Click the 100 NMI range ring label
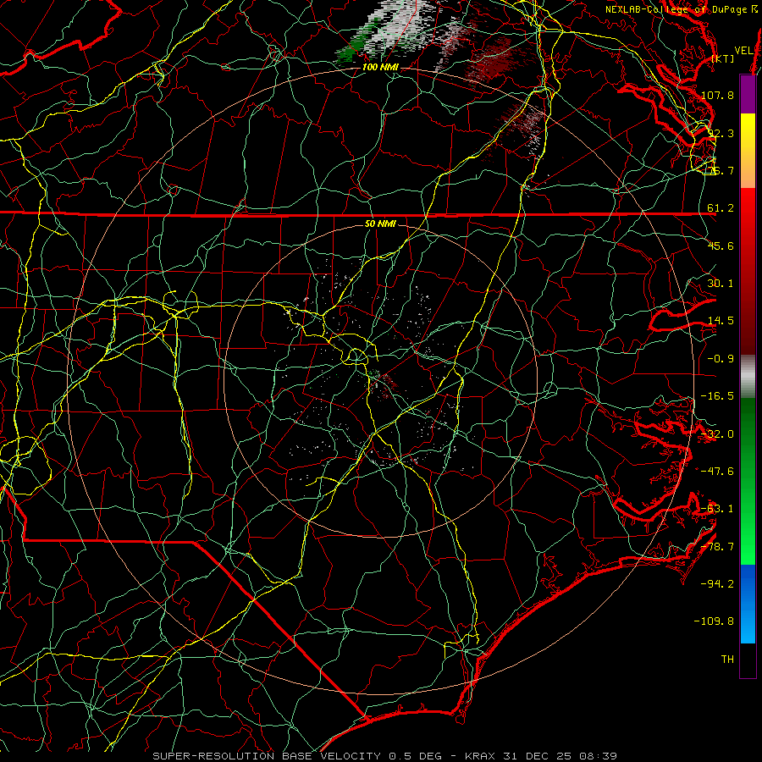Screen dimensions: 762x762 (x=380, y=67)
